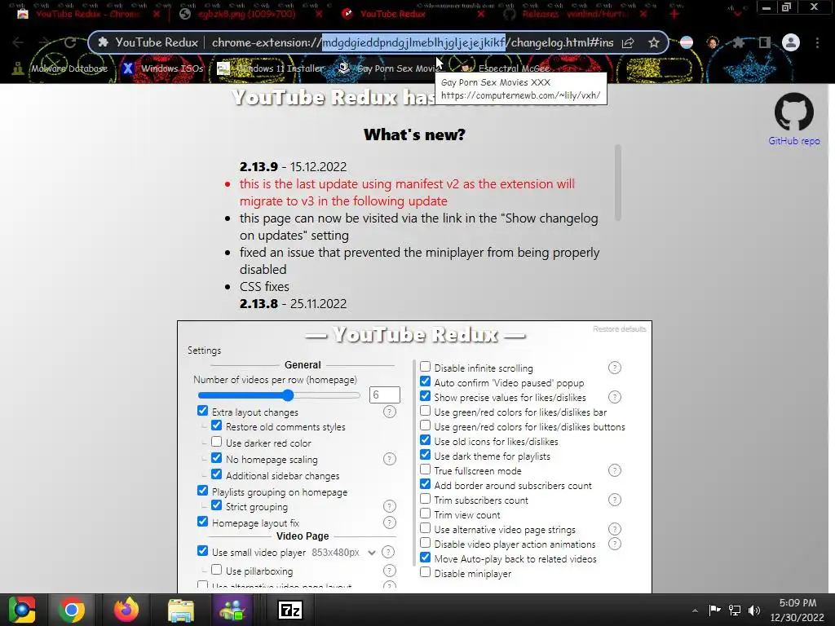Open the GitHub repo link
This screenshot has width=835, height=626.
click(793, 141)
